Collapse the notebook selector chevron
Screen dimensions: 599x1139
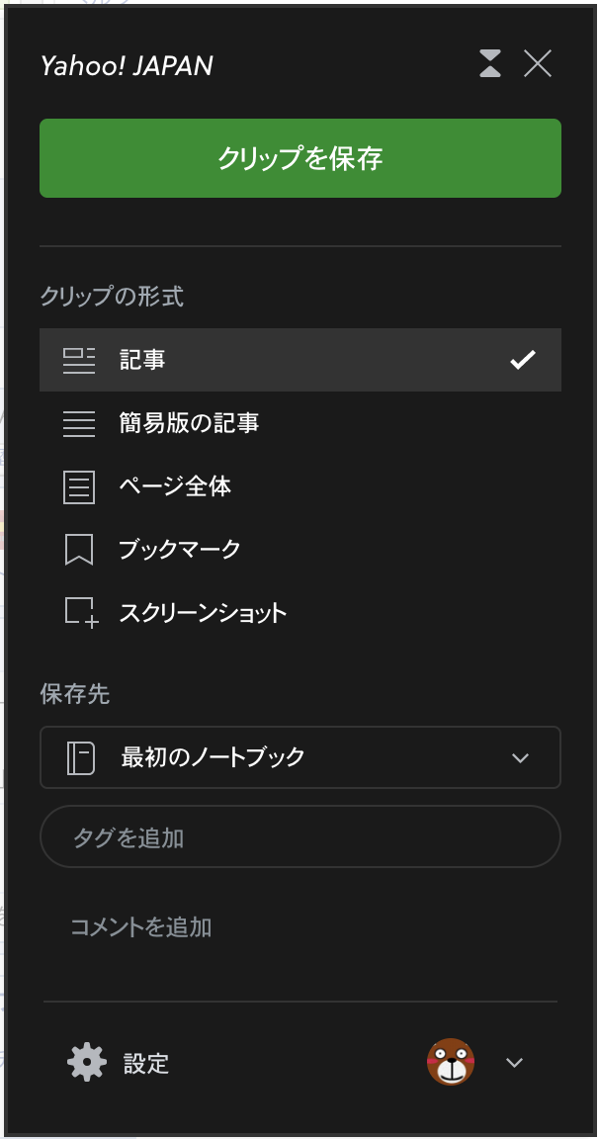click(521, 757)
